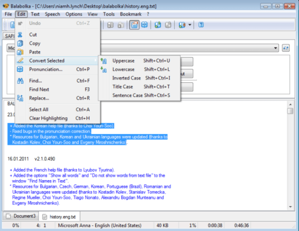This screenshot has width=299, height=231.
Task: Open the Speech menu
Action: coord(52,14)
